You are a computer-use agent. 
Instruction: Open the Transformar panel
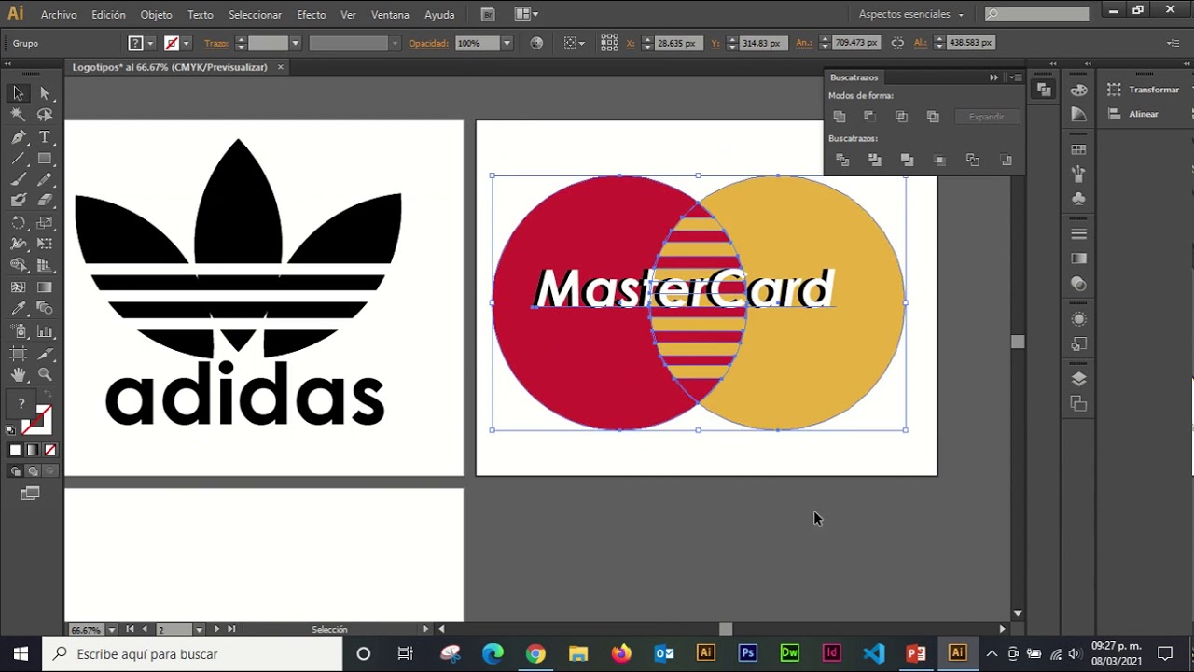point(1144,90)
